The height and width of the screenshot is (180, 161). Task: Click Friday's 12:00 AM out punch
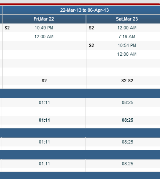(x=44, y=37)
